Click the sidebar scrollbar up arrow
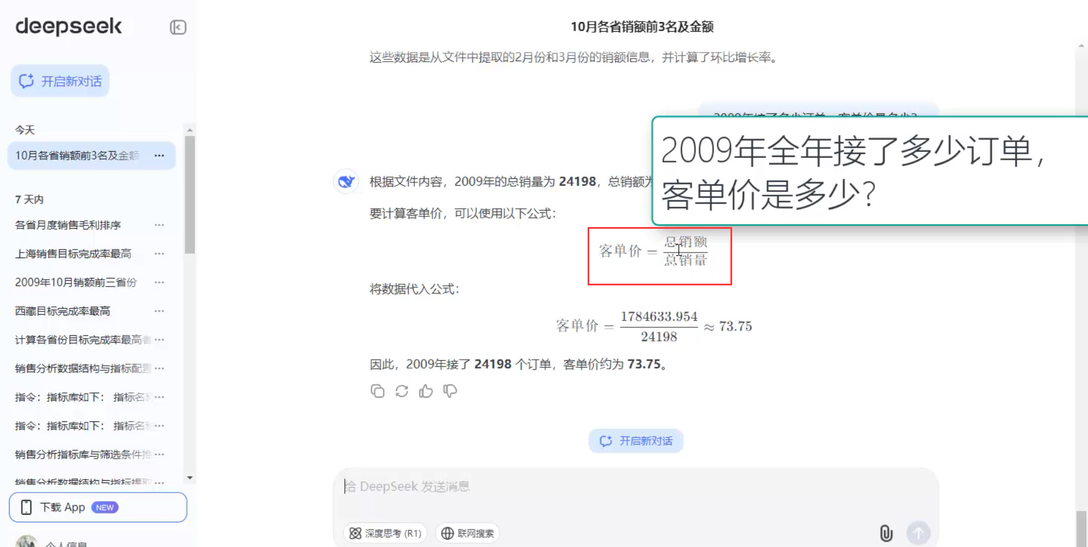This screenshot has width=1088, height=547. 190,130
